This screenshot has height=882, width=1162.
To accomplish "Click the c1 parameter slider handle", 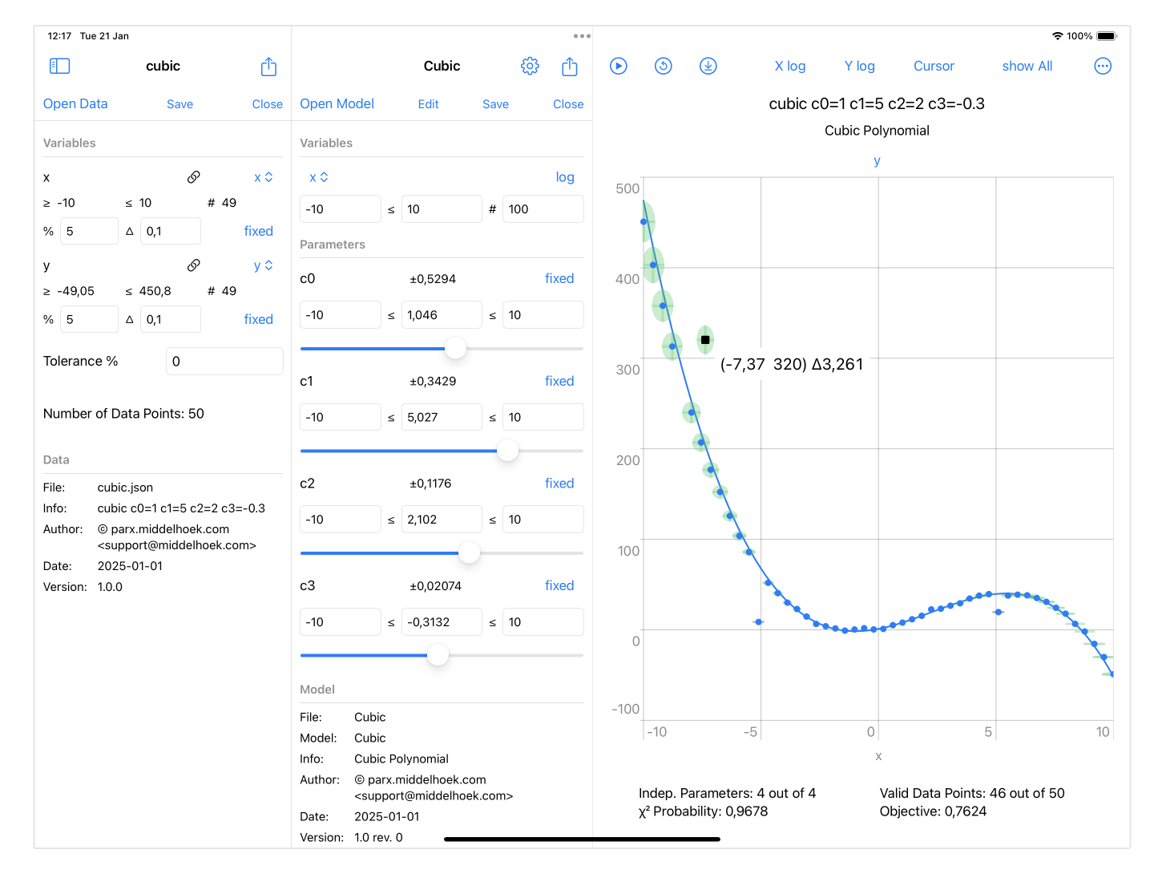I will point(507,451).
